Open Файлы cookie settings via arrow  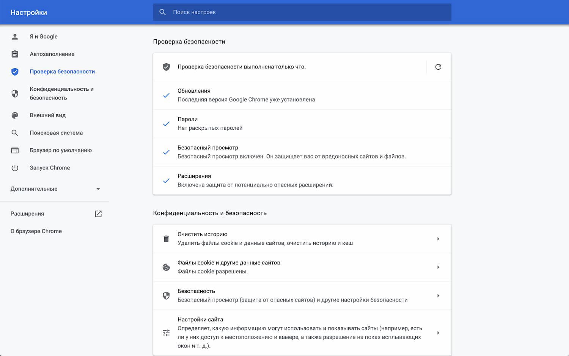point(439,267)
